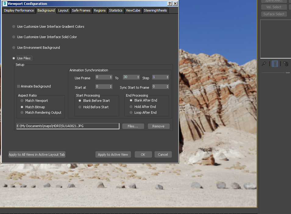The height and width of the screenshot is (214, 291).
Task: Close the Viewport Configuration dialog
Action: [x=175, y=4]
